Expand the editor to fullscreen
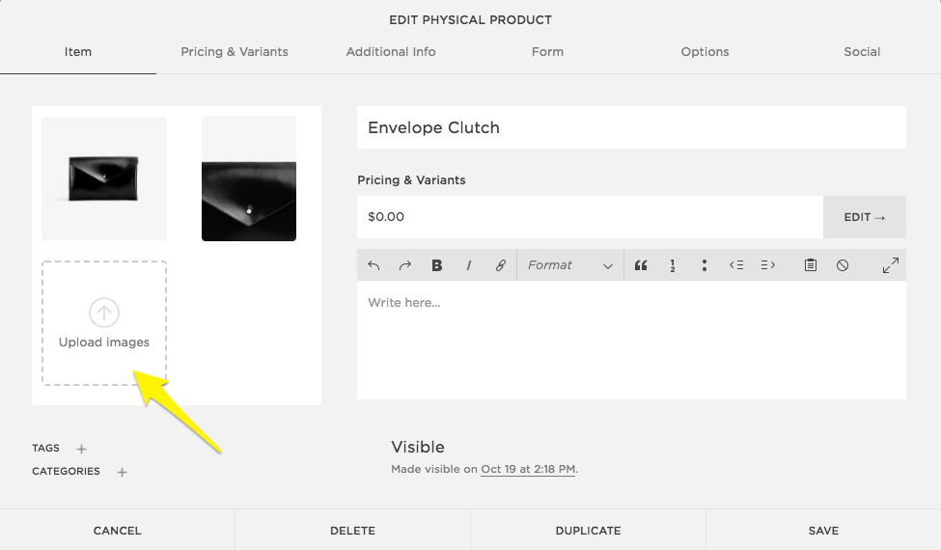 [x=891, y=265]
